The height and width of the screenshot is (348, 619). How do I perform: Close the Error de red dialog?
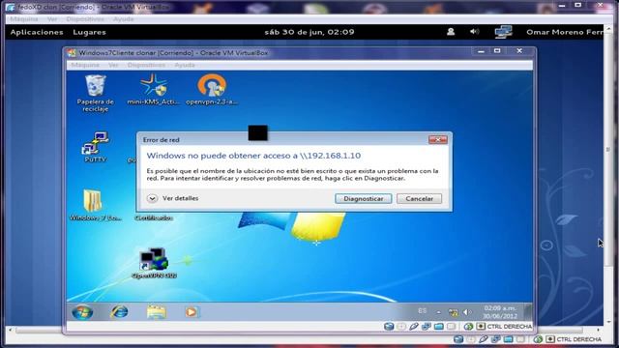437,139
